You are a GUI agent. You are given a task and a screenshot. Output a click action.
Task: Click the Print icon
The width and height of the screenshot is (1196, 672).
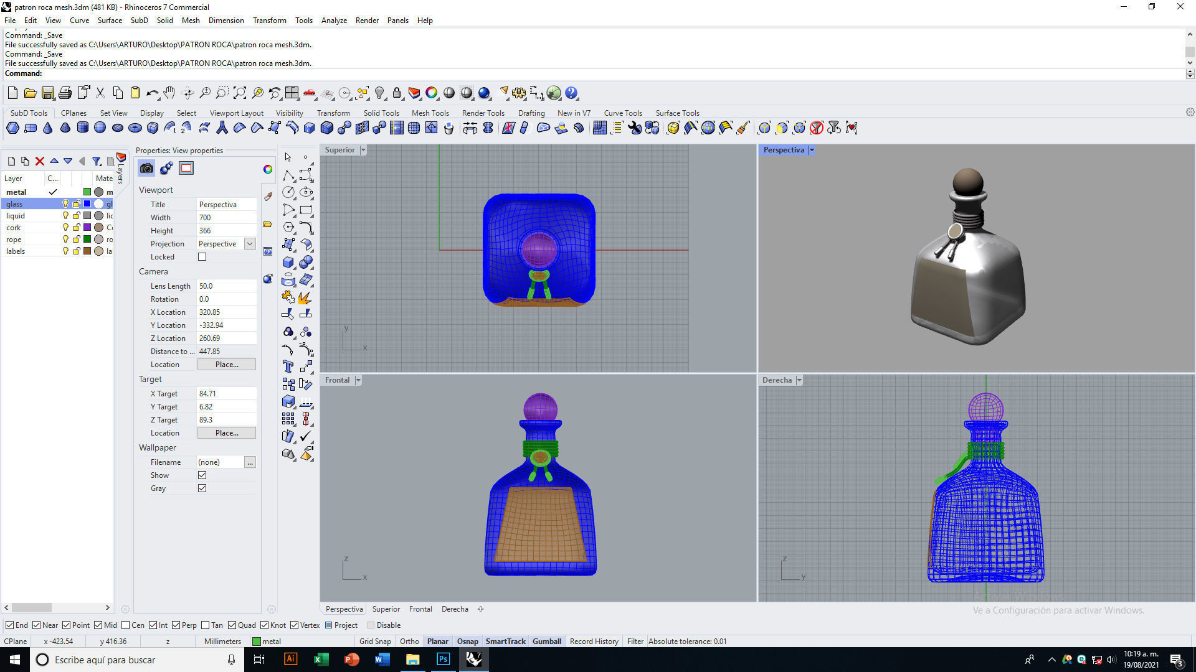[x=65, y=93]
